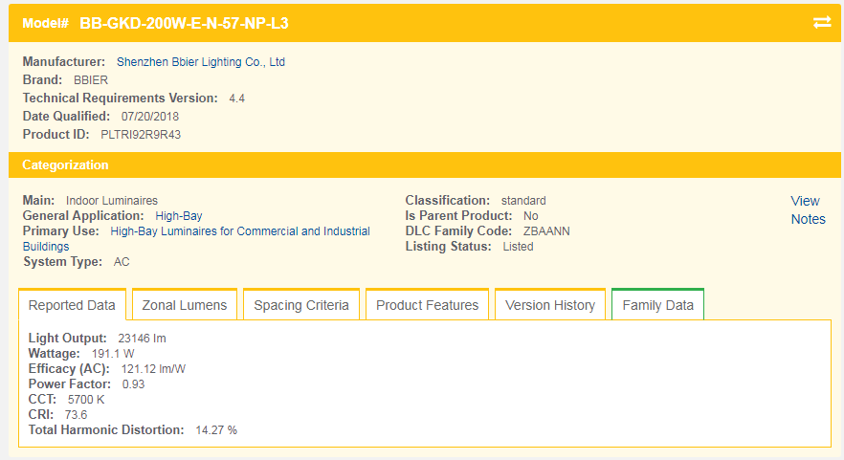Click the Product ID value PLTRI92R9R43

coord(141,135)
